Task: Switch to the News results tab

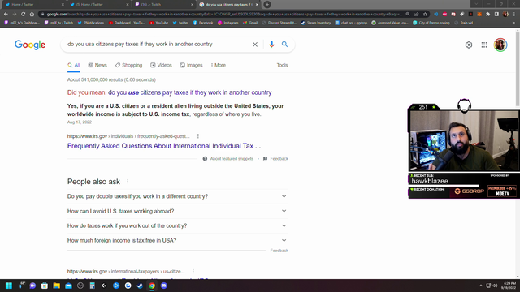Action: [97, 65]
